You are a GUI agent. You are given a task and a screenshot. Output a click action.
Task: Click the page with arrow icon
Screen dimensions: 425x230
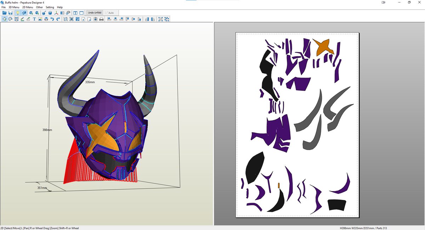click(89, 19)
